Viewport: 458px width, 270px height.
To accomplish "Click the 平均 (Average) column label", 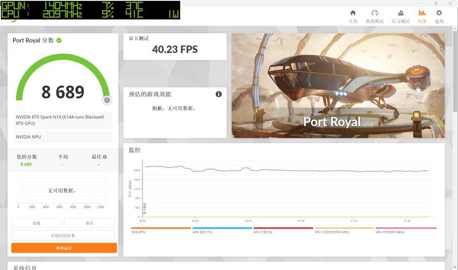I will [x=63, y=157].
